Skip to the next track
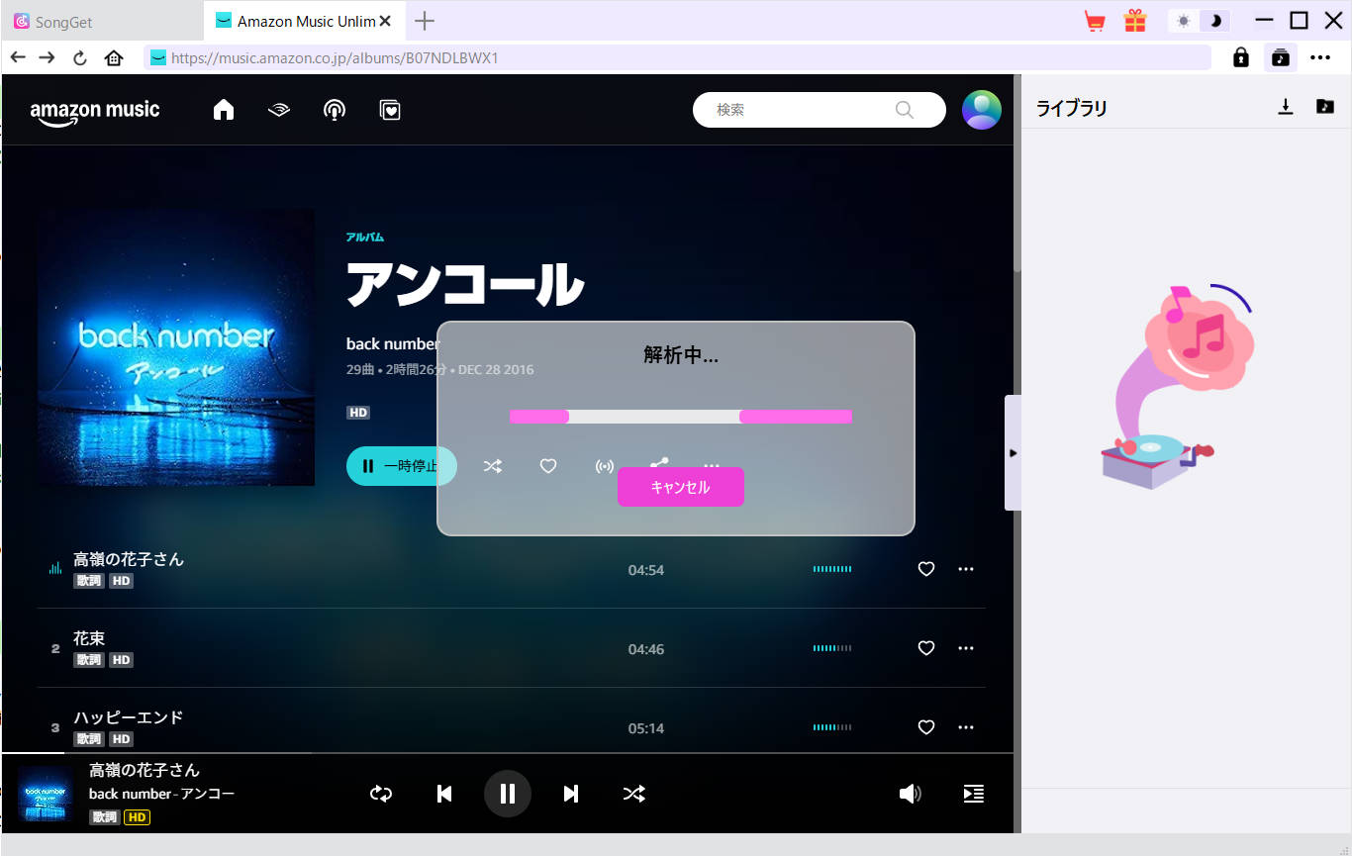The image size is (1352, 856). (571, 794)
